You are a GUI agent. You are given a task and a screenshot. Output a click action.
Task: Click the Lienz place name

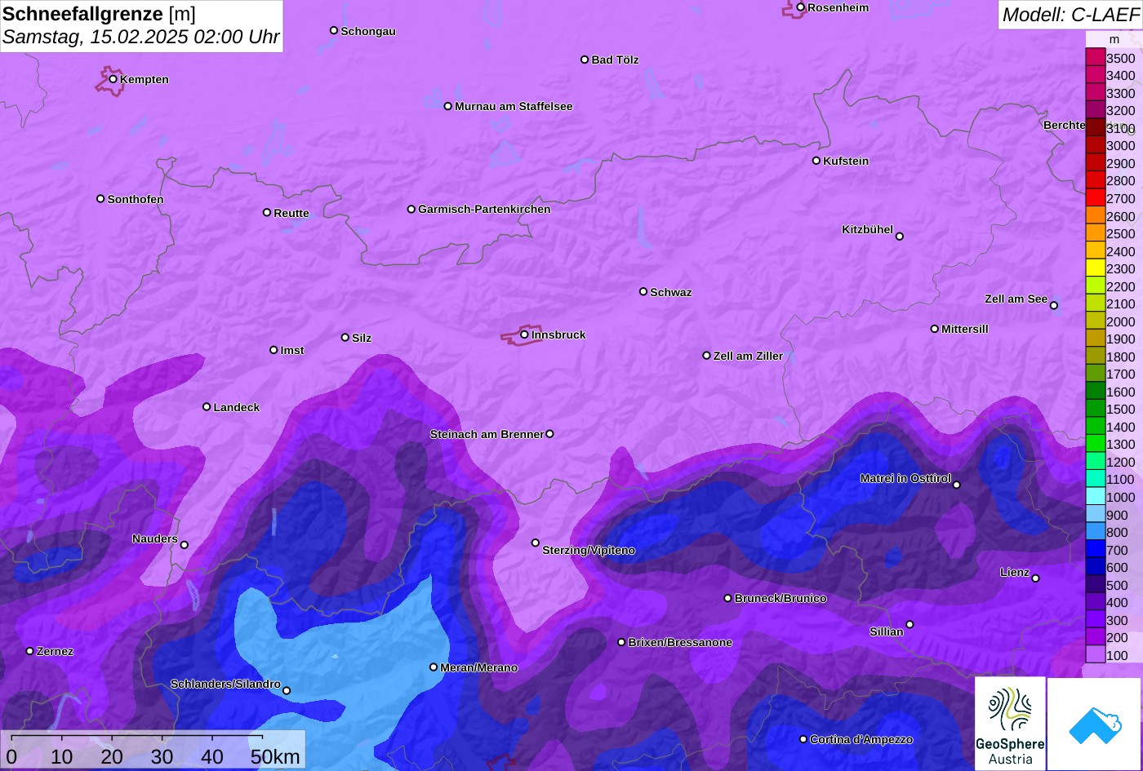point(1015,572)
